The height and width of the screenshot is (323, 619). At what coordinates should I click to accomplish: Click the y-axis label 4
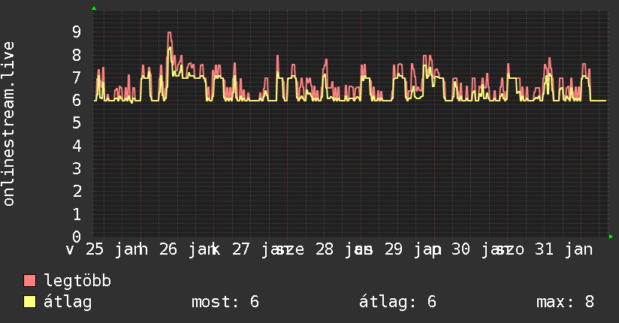pyautogui.click(x=77, y=146)
